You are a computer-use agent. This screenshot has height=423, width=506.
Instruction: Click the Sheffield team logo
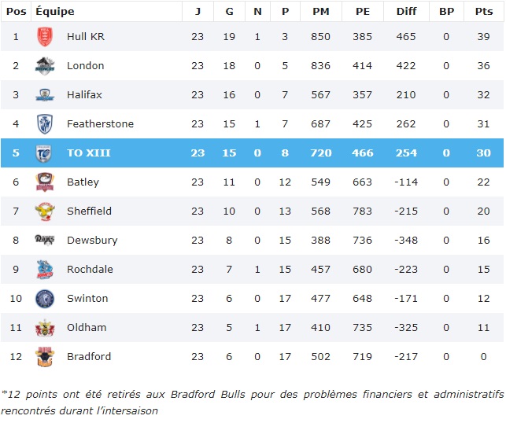click(x=45, y=211)
